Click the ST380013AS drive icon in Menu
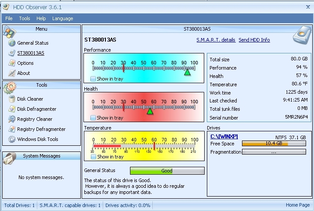The height and width of the screenshot is (211, 314). click(x=12, y=53)
